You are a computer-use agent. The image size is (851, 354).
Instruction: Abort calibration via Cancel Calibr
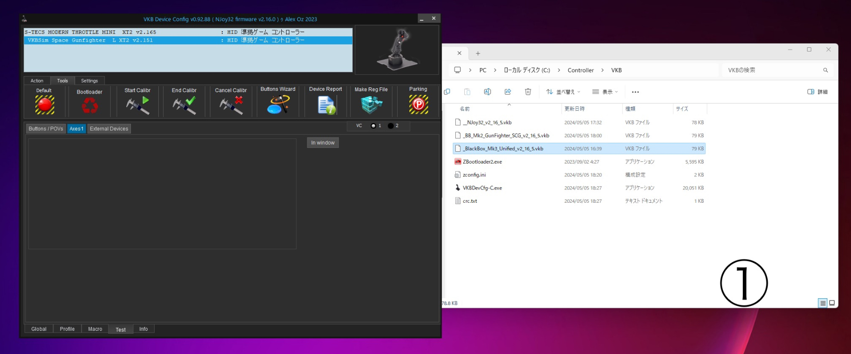pyautogui.click(x=231, y=105)
